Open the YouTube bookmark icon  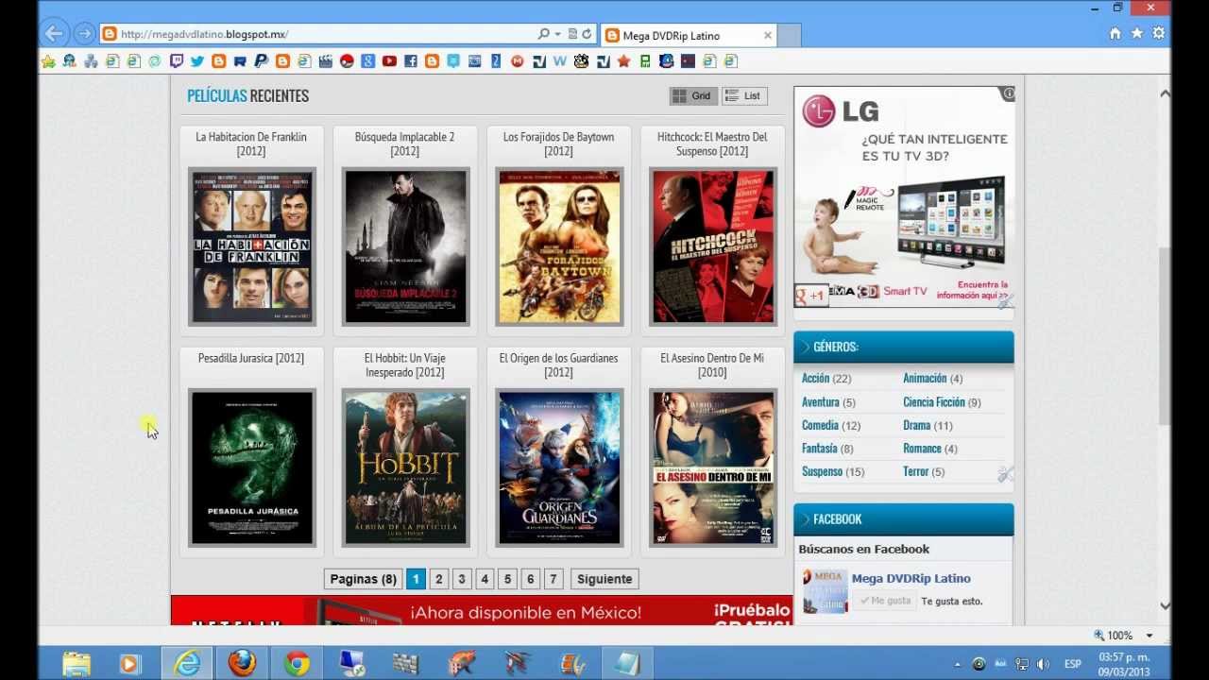click(x=389, y=61)
